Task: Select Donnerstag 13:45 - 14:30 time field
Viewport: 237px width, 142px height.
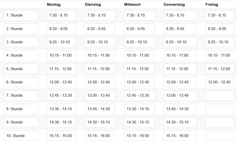Action: click(180, 109)
